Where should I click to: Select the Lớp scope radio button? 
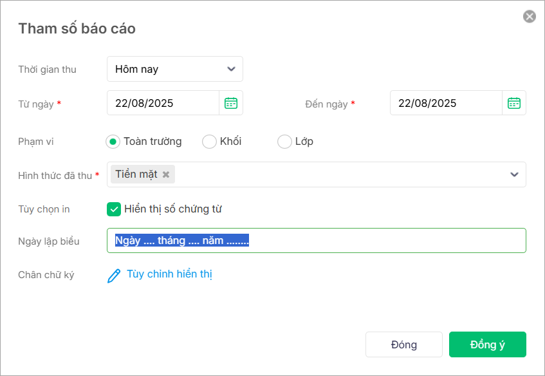[x=284, y=142]
